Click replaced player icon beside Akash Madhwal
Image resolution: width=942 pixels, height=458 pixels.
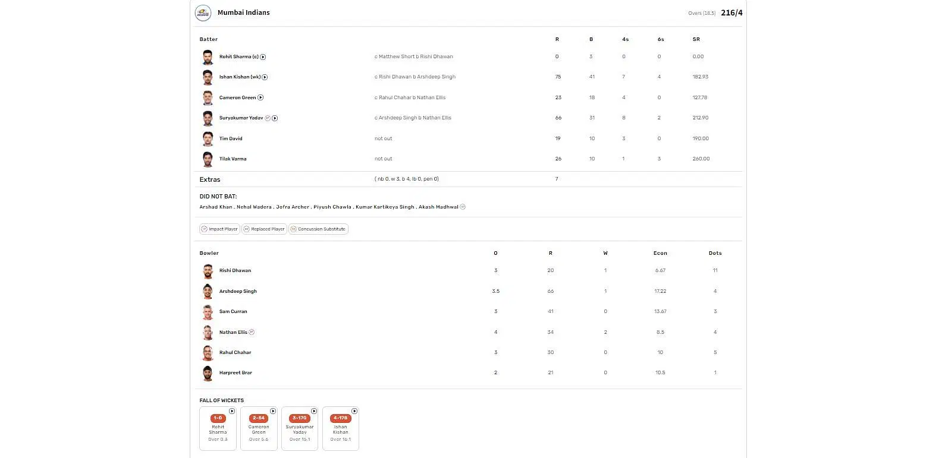point(463,207)
